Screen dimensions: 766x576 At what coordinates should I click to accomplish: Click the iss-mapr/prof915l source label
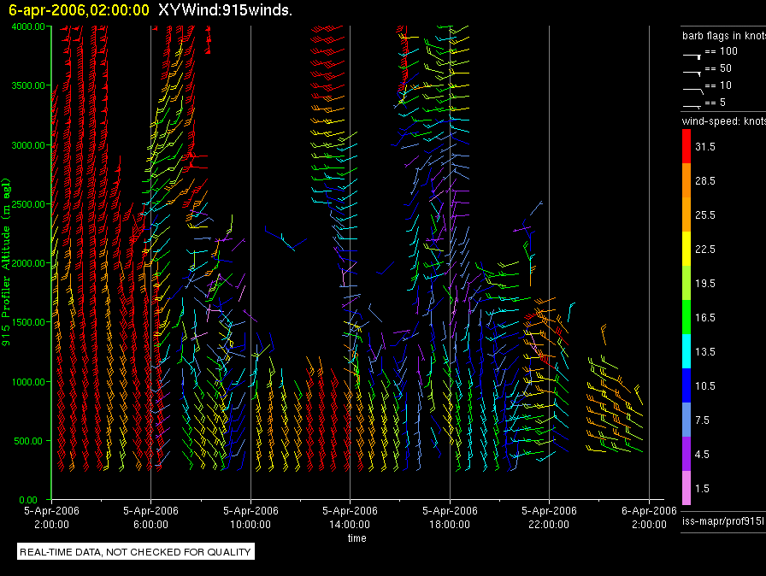pyautogui.click(x=722, y=520)
